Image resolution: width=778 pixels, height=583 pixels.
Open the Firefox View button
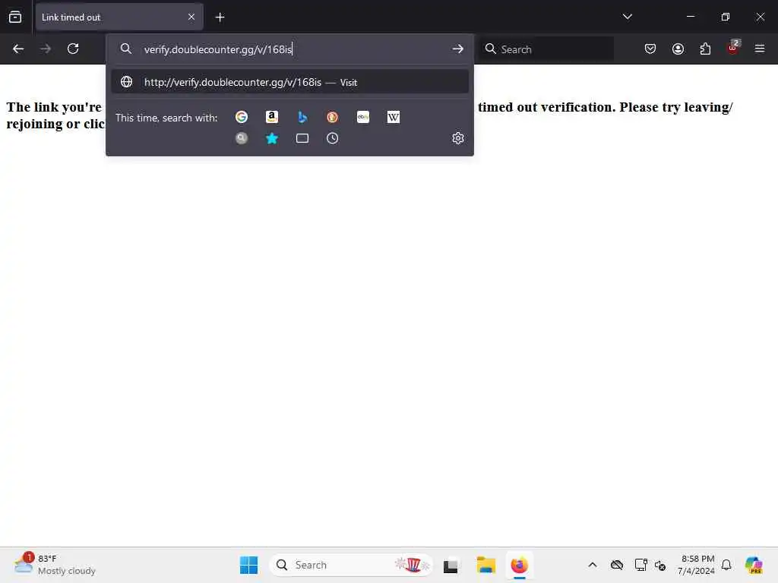[15, 17]
